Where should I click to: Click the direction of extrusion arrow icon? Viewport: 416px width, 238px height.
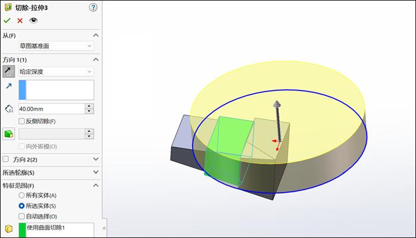tap(9, 86)
